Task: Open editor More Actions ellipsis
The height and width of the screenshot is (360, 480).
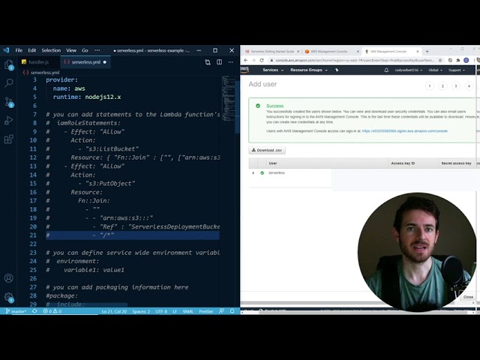Action: (x=230, y=62)
